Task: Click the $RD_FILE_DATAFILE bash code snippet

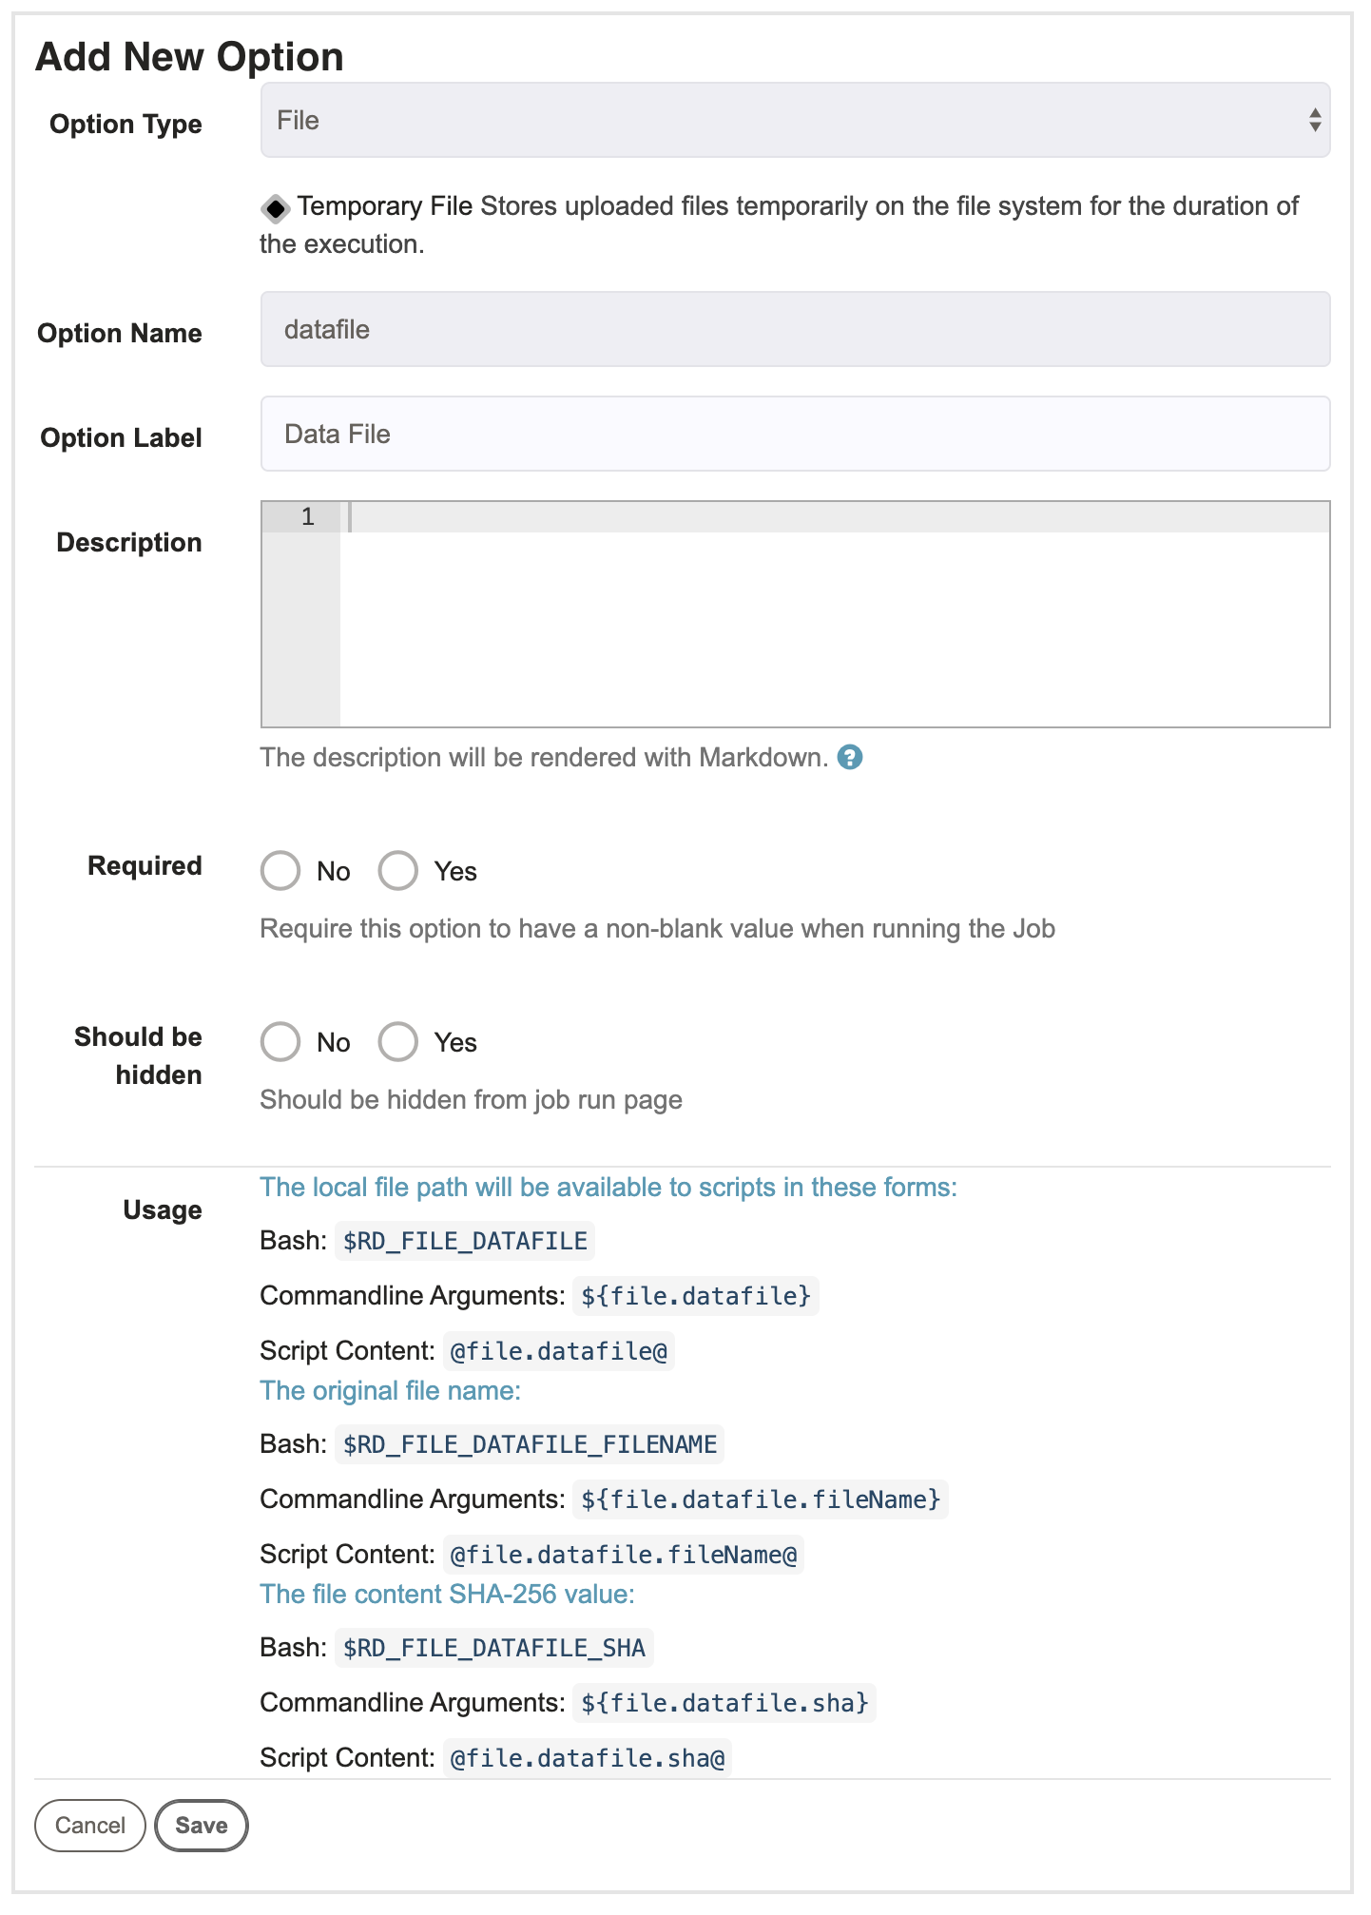Action: [x=465, y=1241]
